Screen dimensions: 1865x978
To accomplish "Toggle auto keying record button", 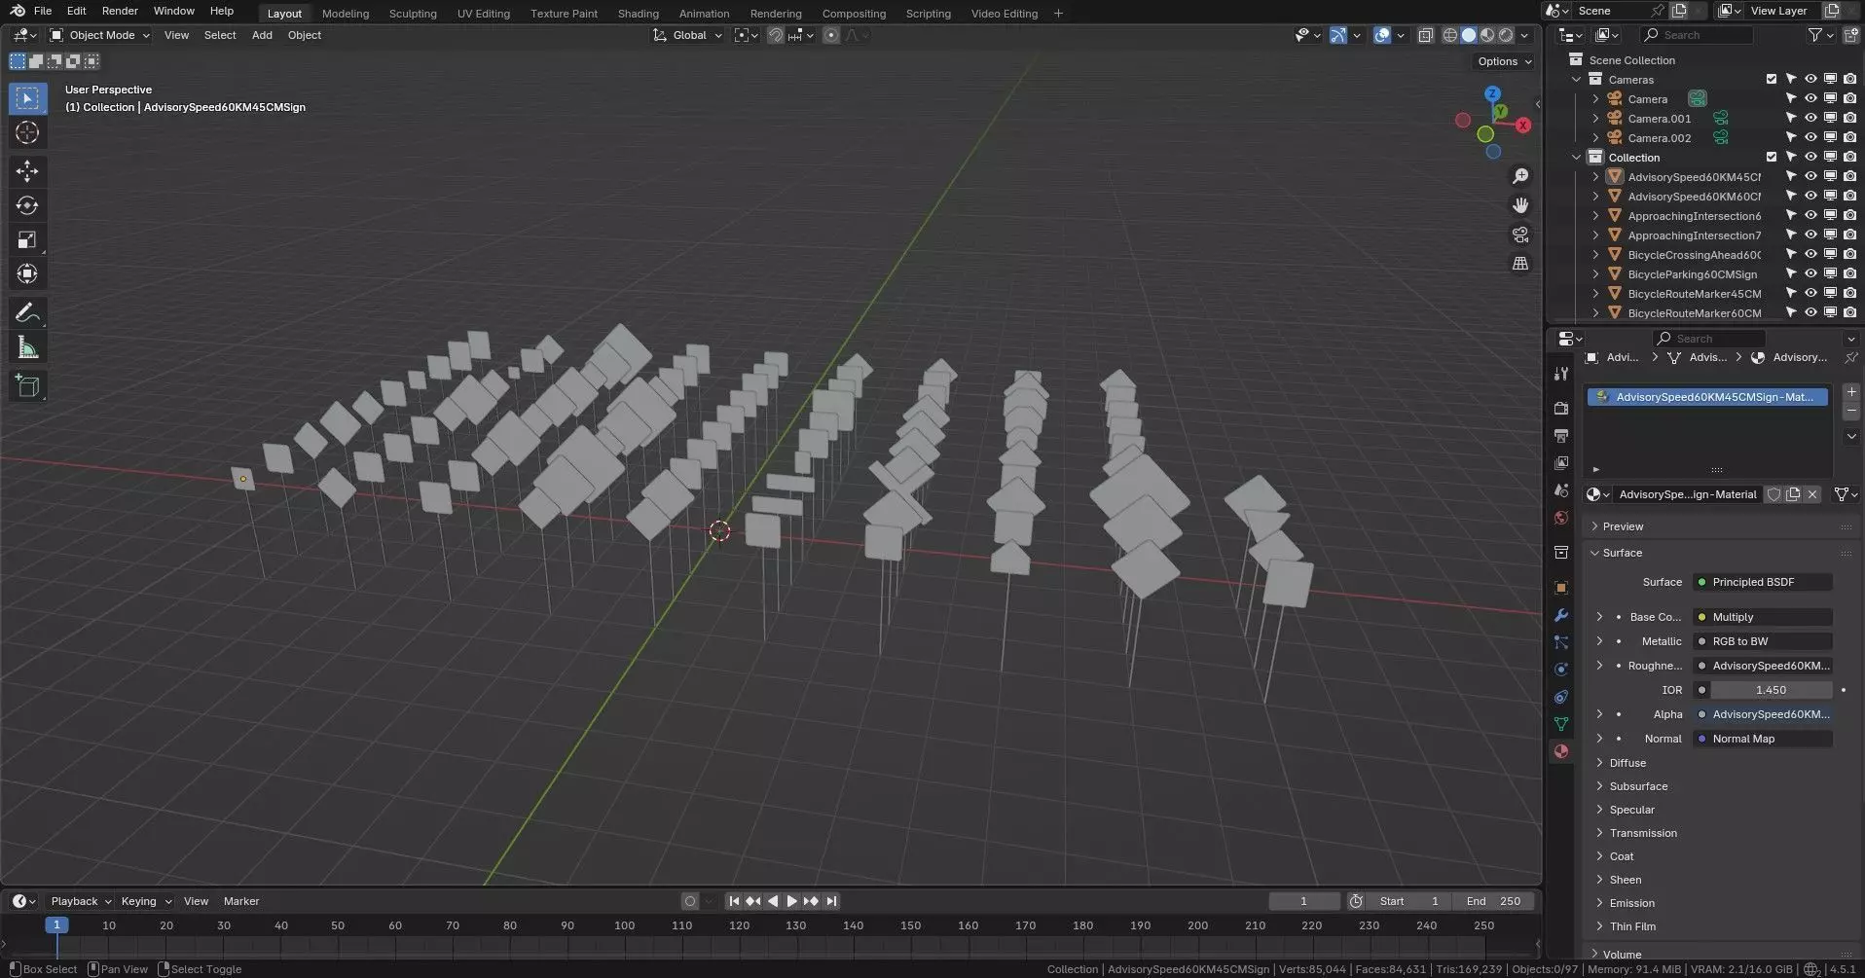I will point(690,901).
